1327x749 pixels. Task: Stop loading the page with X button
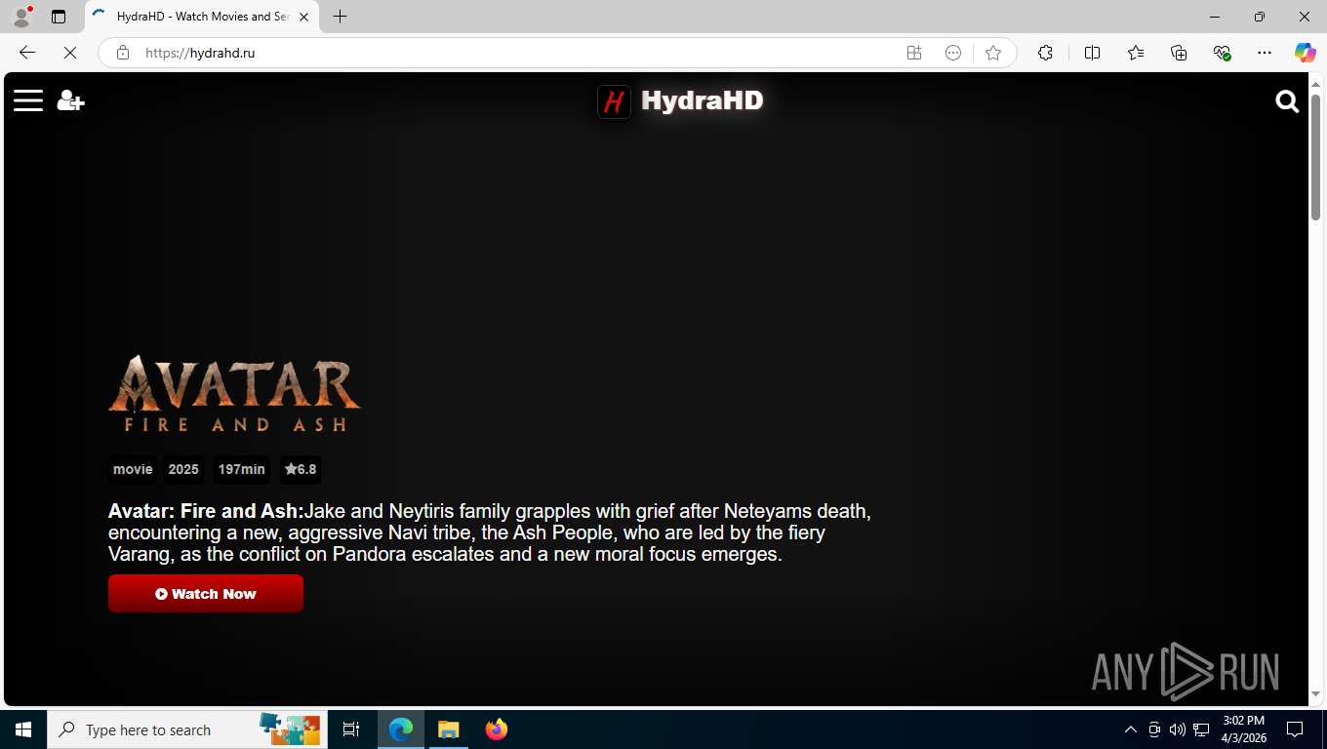[70, 53]
